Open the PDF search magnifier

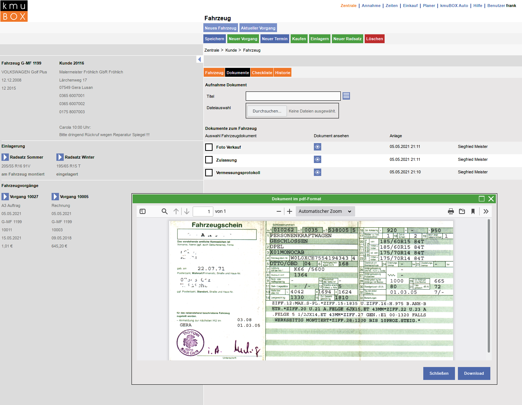coord(165,211)
